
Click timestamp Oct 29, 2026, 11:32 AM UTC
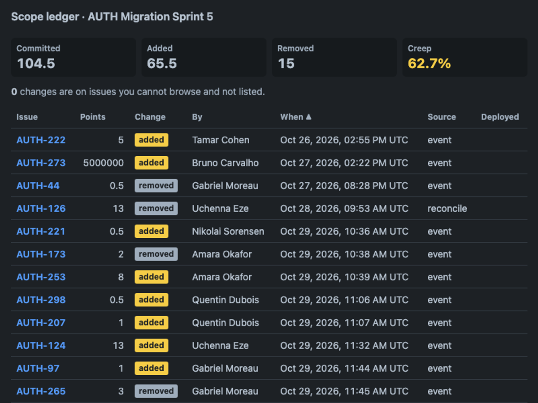344,346
